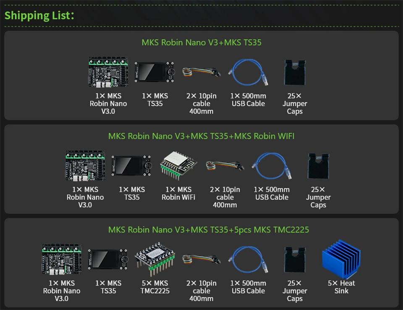
Task: Click '1× 500mm USB Cable' label in first kit
Action: 248,100
